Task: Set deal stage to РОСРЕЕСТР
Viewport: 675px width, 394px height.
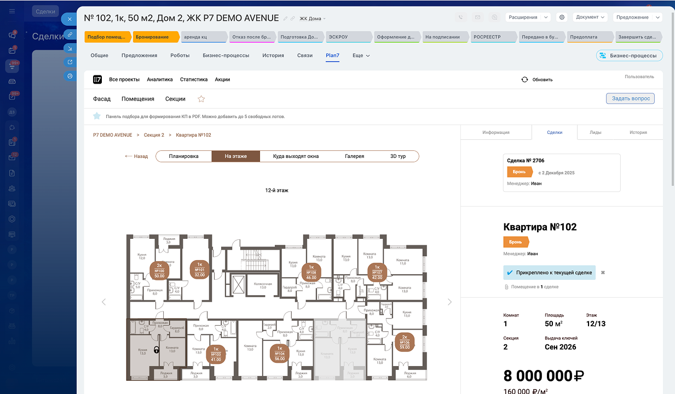Action: pos(492,37)
